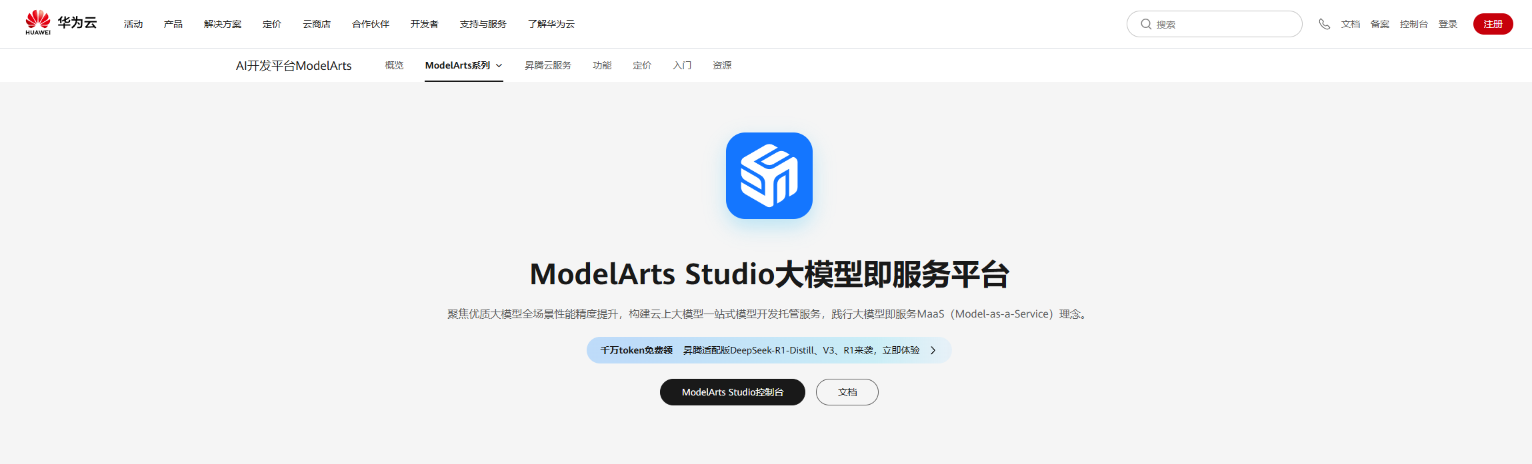The height and width of the screenshot is (464, 1532).
Task: Click the arrow on DeepSeek promo banner
Action: [933, 350]
